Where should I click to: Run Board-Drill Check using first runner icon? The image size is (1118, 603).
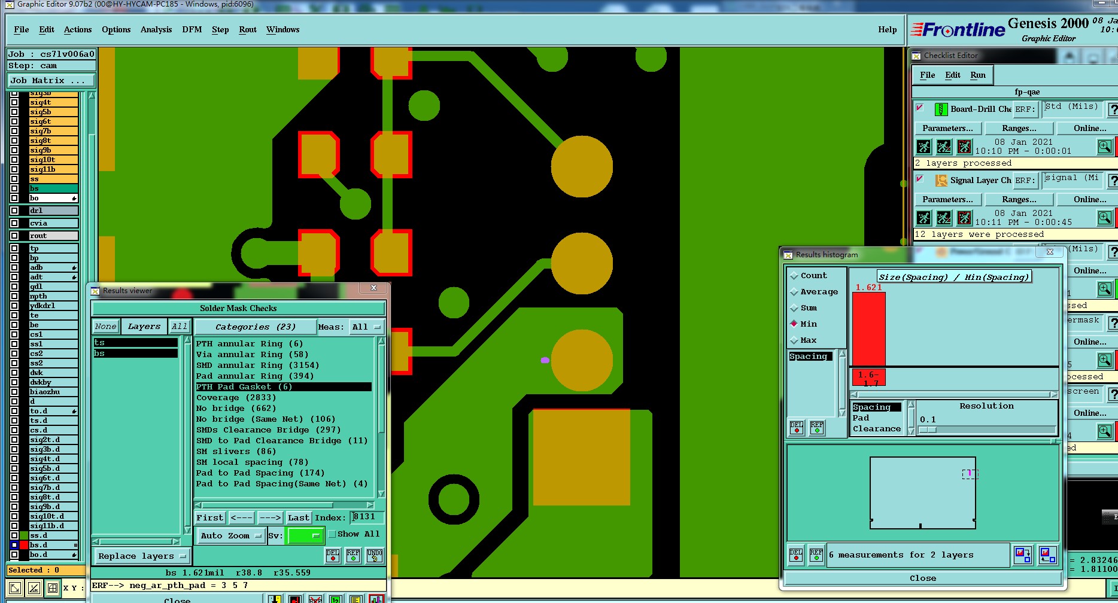click(924, 147)
